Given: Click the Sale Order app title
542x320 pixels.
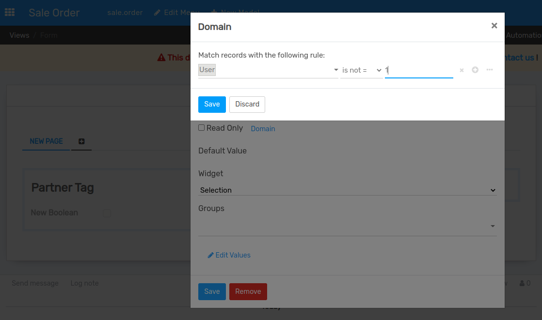Looking at the screenshot, I should pyautogui.click(x=54, y=13).
